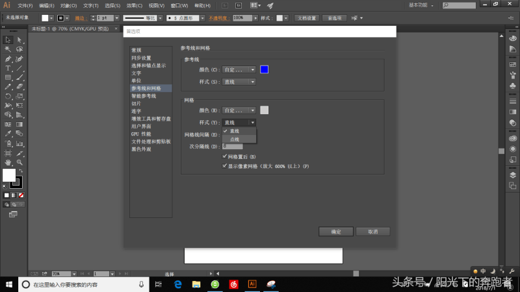The height and width of the screenshot is (292, 520).
Task: Select the Rectangle tool
Action: (8, 77)
